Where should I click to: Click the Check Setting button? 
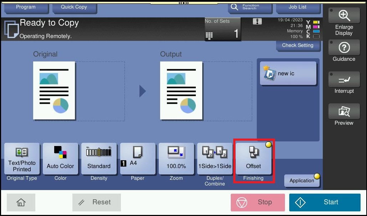297,45
